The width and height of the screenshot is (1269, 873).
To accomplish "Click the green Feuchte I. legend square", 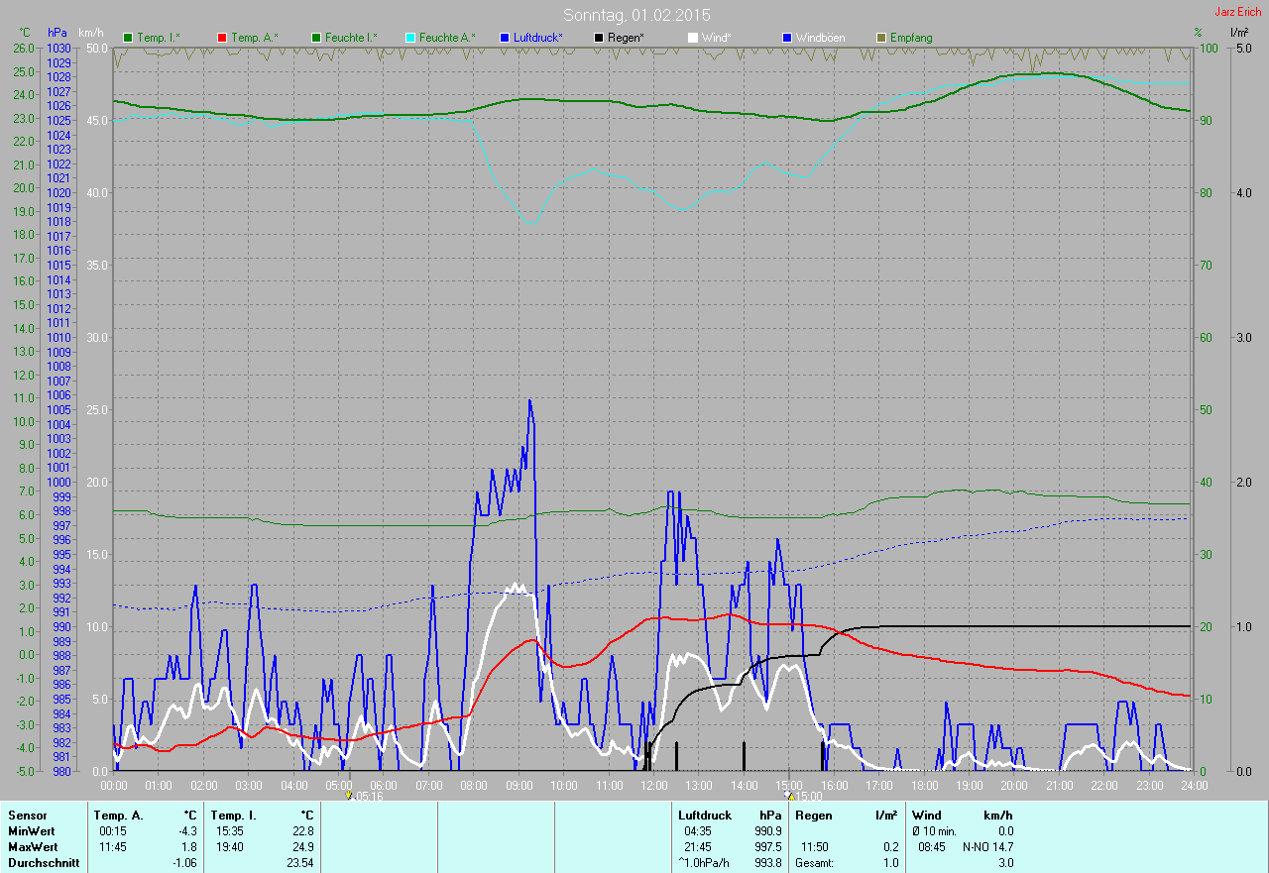I will point(316,38).
